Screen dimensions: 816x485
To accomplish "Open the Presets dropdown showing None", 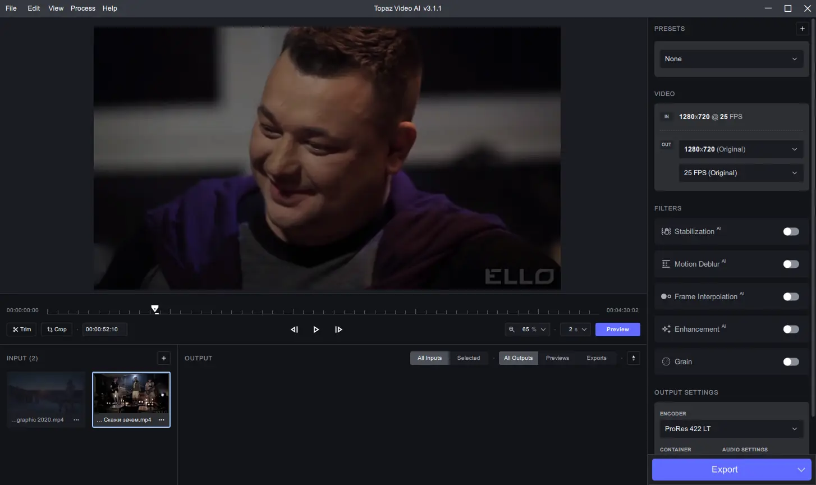I will click(x=731, y=59).
